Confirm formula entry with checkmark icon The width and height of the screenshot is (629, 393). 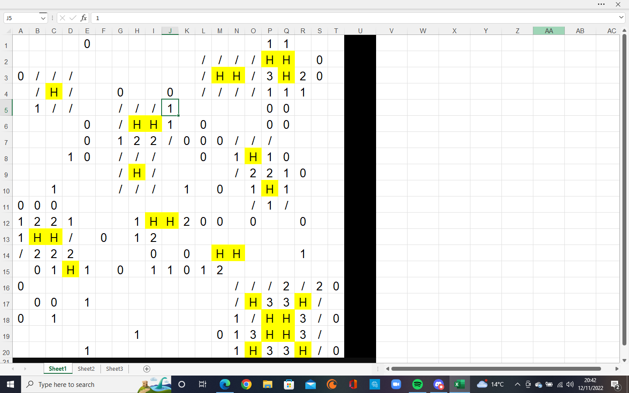[73, 18]
